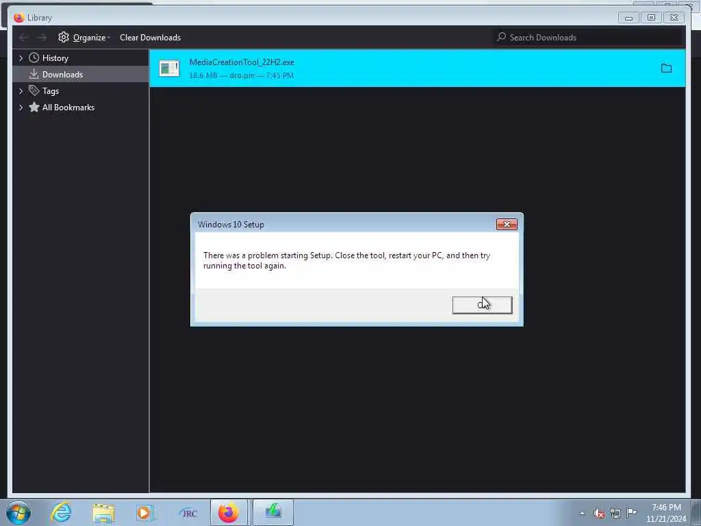The width and height of the screenshot is (701, 526).
Task: Click the muted volume tray icon
Action: (x=599, y=514)
